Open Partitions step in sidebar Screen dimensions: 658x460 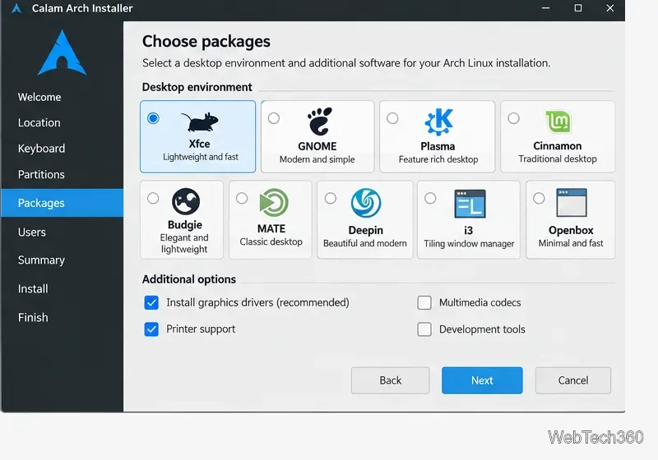pos(41,174)
